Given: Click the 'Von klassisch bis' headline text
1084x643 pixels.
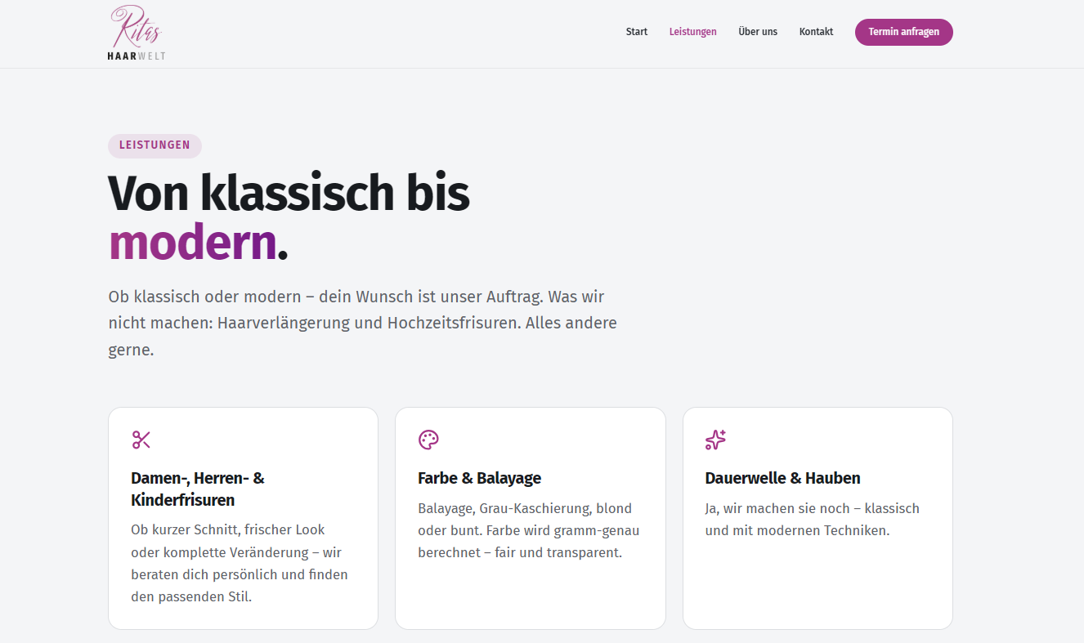Looking at the screenshot, I should click(289, 193).
